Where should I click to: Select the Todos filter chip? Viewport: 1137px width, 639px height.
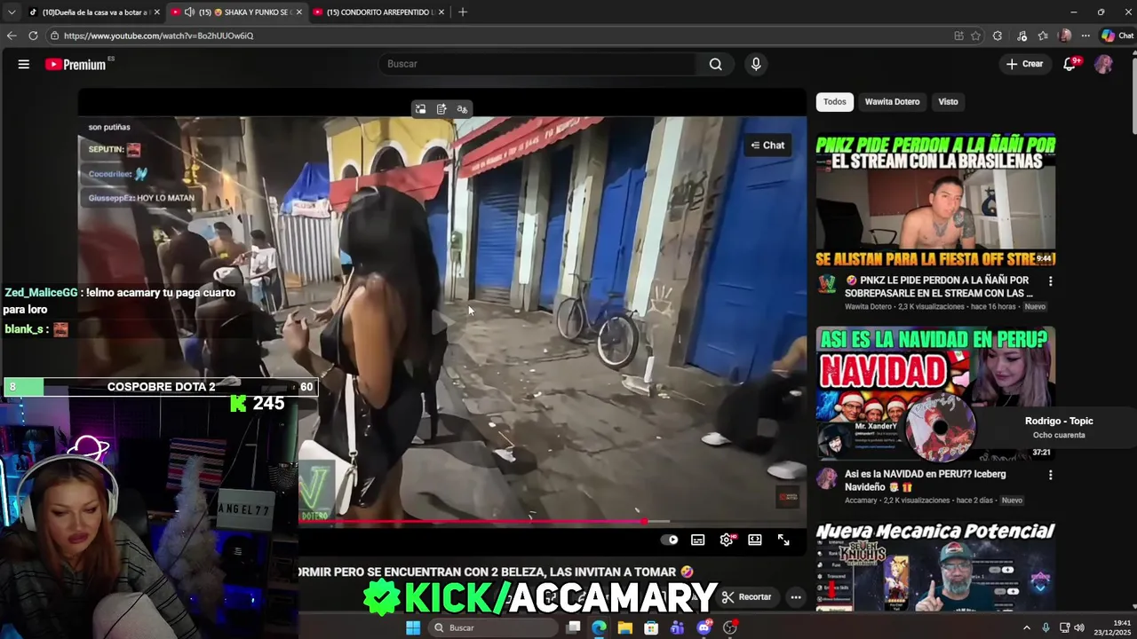pos(835,101)
